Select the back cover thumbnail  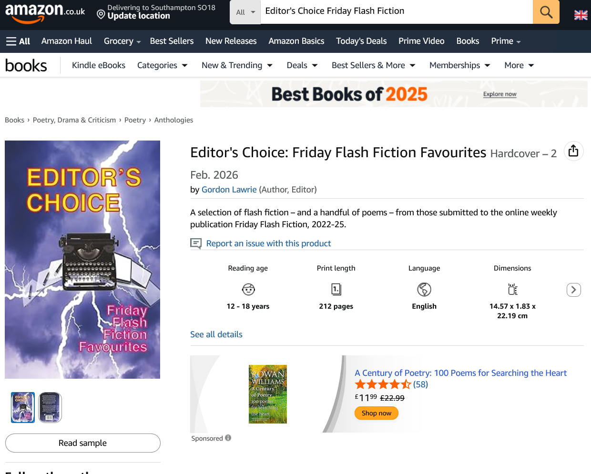(x=50, y=407)
